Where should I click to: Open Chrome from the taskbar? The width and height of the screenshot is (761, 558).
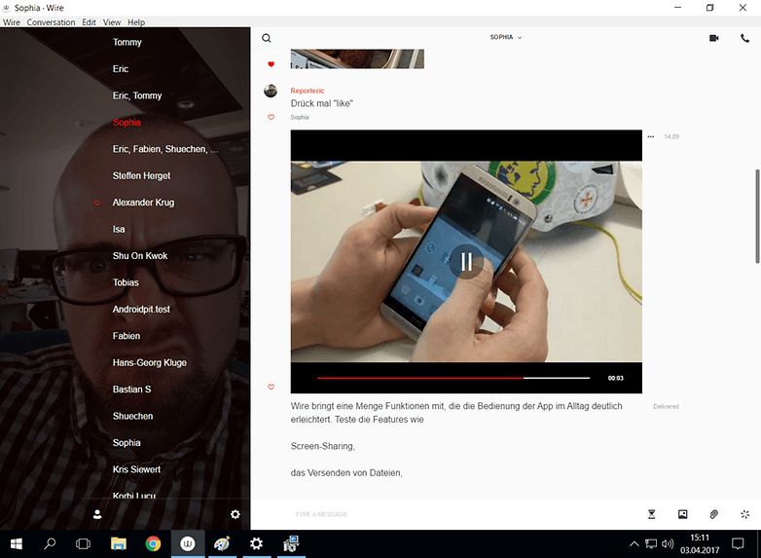(x=153, y=544)
